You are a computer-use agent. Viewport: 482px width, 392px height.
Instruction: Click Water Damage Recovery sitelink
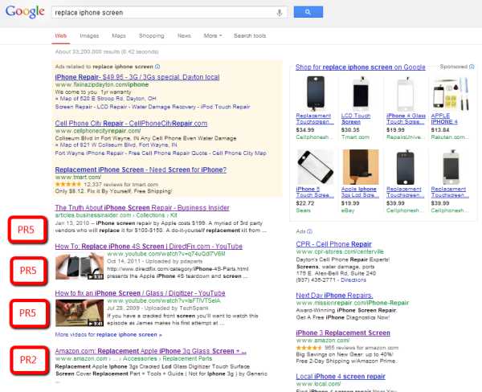[164, 107]
